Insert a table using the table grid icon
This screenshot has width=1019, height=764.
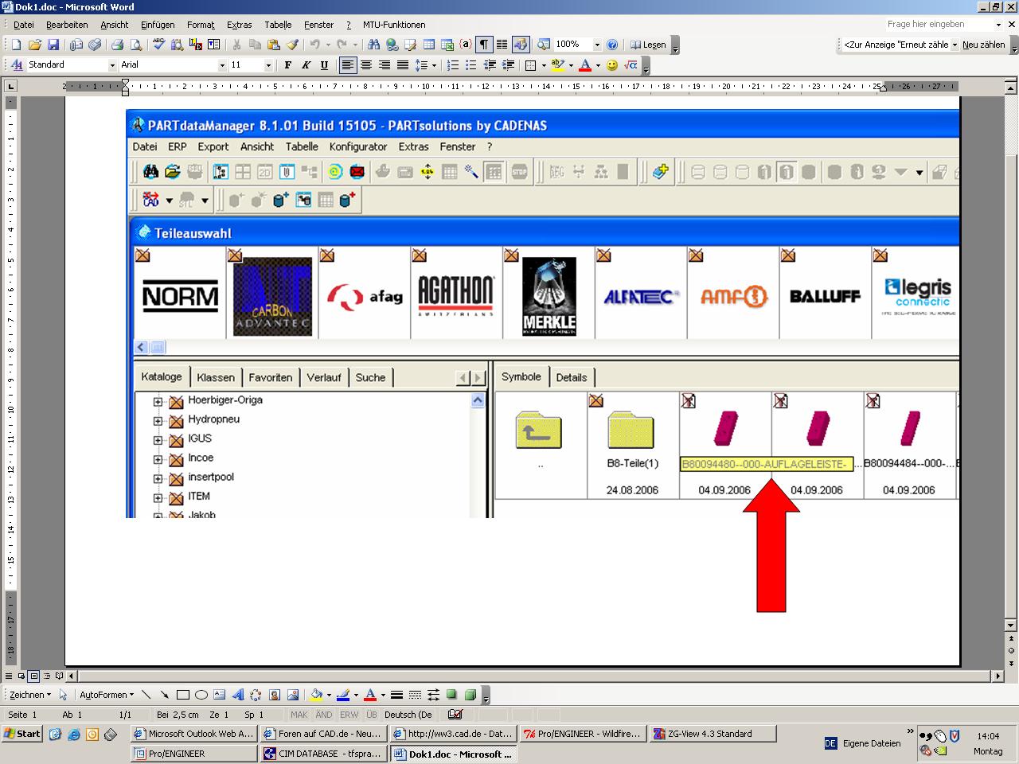(x=428, y=45)
